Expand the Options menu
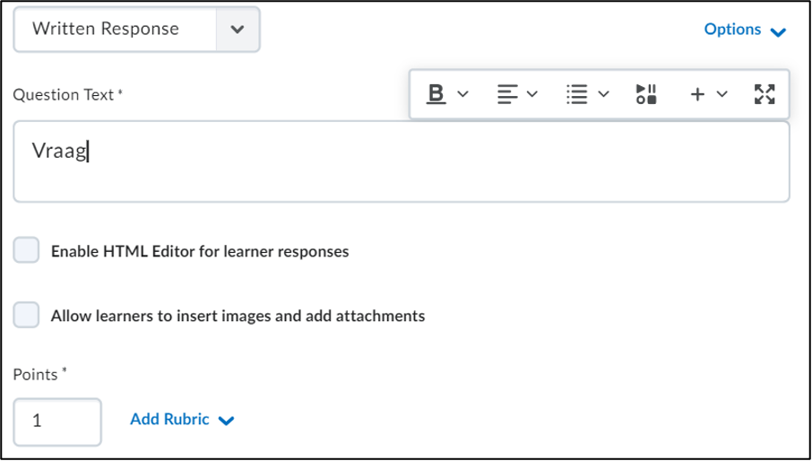This screenshot has height=461, width=812. click(x=745, y=30)
